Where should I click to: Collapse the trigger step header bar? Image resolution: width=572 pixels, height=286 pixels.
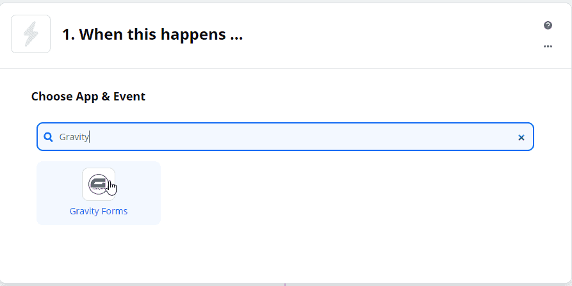286,36
